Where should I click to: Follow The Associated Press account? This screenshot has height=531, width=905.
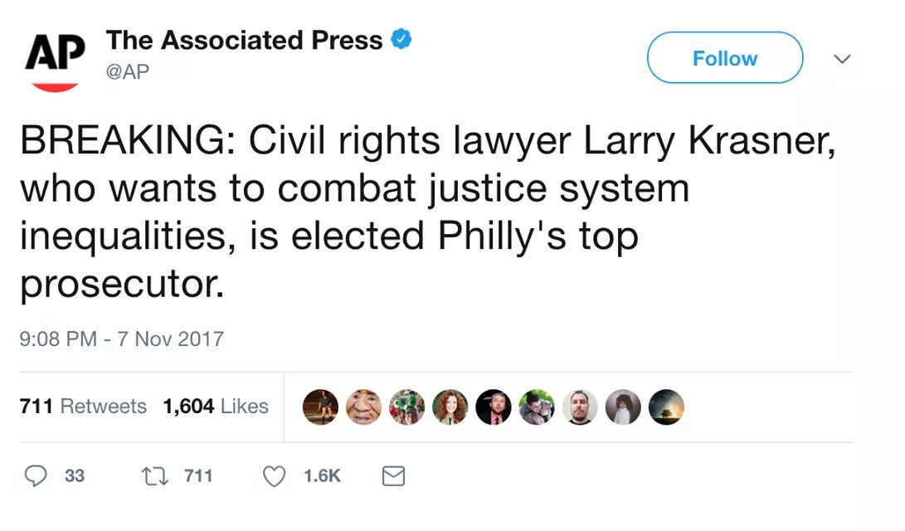(724, 58)
